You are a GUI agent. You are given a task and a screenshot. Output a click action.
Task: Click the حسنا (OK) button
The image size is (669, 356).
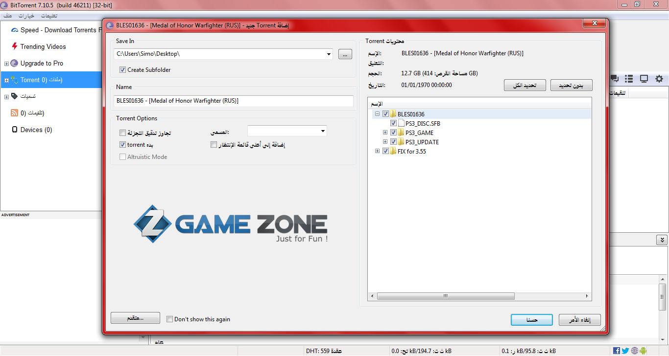(531, 320)
